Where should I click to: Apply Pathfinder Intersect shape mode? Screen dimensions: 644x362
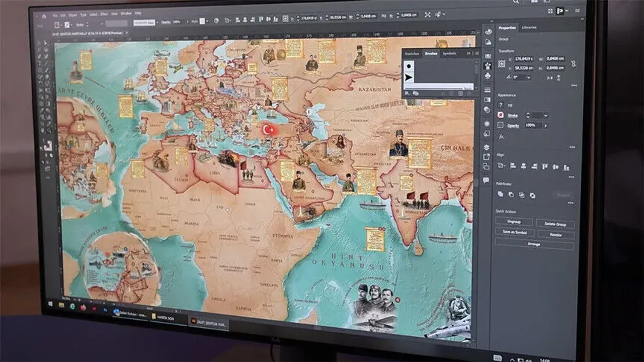click(522, 195)
